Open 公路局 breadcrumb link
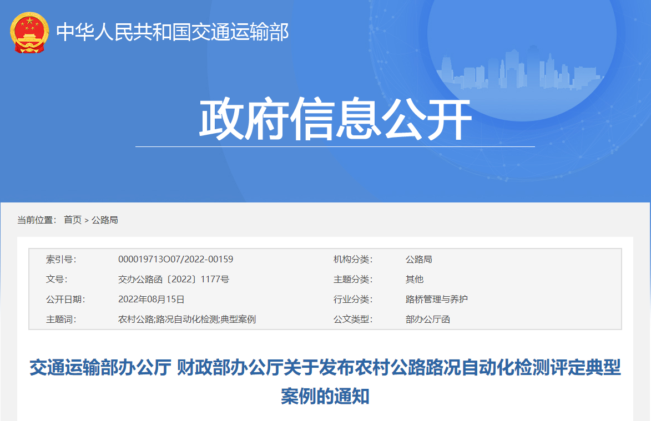 105,220
